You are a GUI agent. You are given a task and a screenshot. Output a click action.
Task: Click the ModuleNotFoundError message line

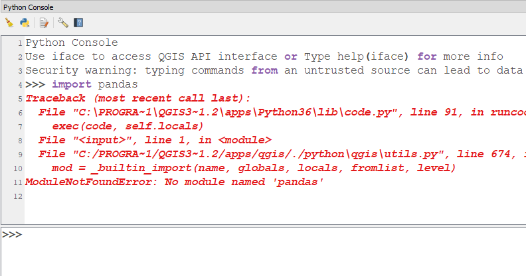point(175,182)
